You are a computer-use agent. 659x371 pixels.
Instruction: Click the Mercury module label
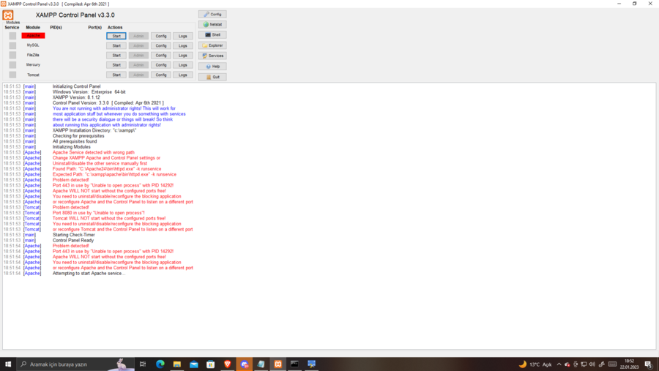tap(33, 64)
